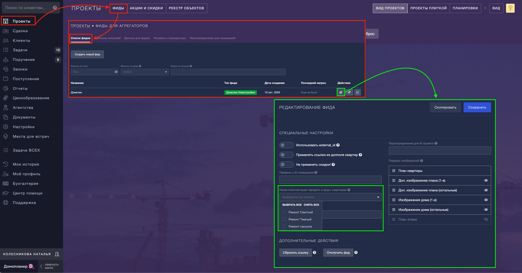522x273 pixels.
Task: Click the help icon beside Сбросить ссылку
Action: point(315,253)
